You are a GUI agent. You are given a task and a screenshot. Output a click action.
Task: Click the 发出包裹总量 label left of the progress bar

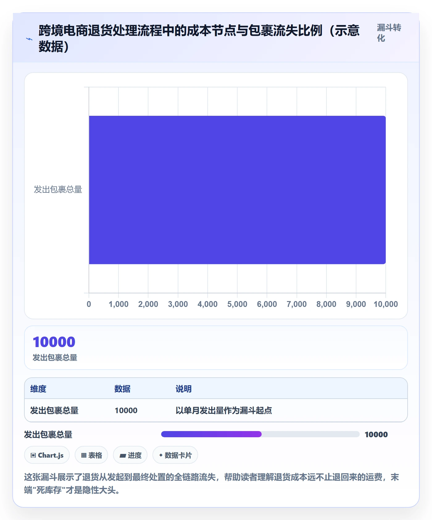(48, 434)
